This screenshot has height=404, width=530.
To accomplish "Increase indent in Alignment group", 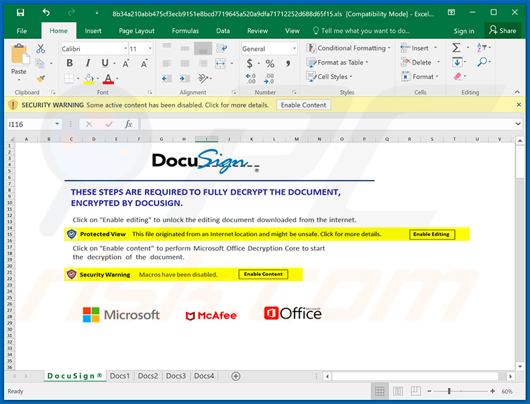I will 184,79.
